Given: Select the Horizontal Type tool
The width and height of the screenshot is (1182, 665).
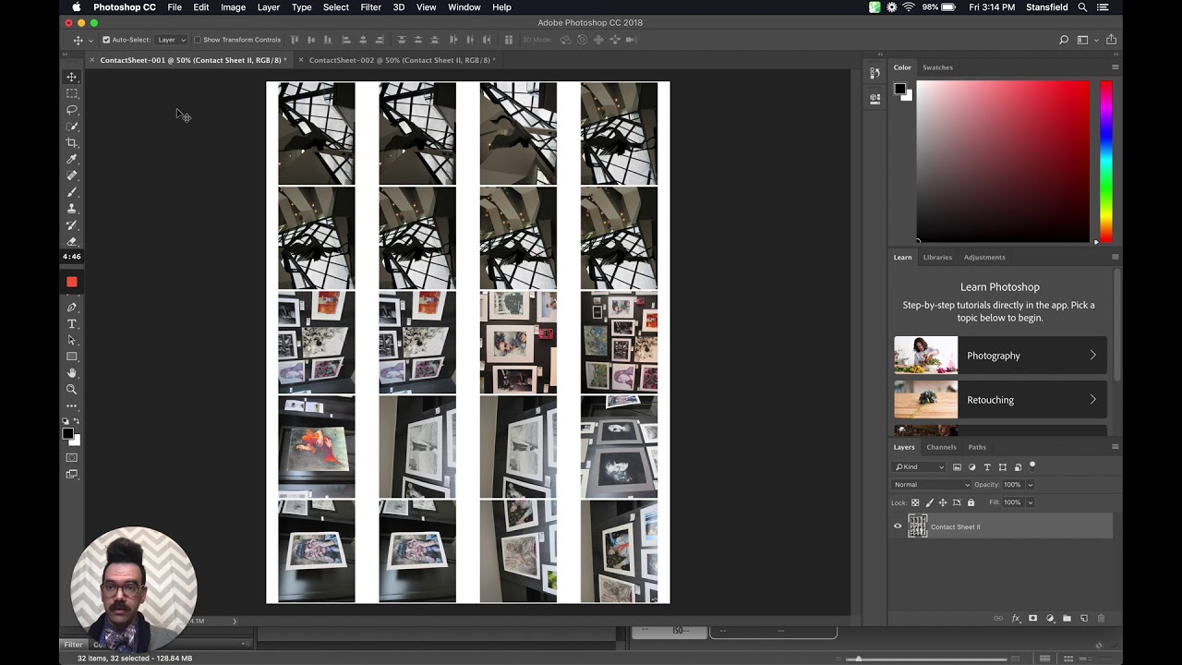Looking at the screenshot, I should tap(71, 324).
